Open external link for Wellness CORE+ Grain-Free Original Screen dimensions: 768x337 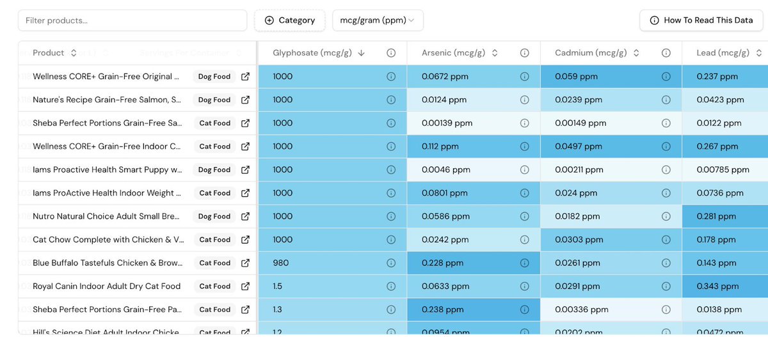(x=245, y=77)
